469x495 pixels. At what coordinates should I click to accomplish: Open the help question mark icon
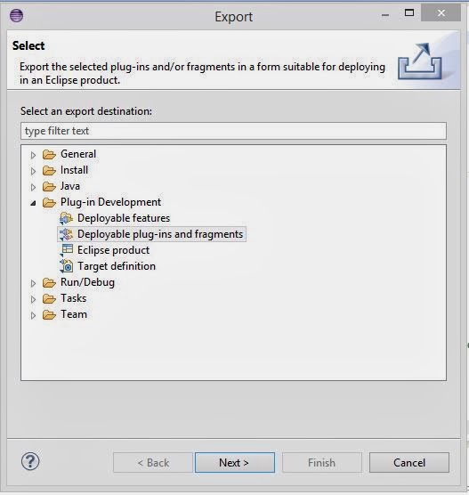(30, 461)
